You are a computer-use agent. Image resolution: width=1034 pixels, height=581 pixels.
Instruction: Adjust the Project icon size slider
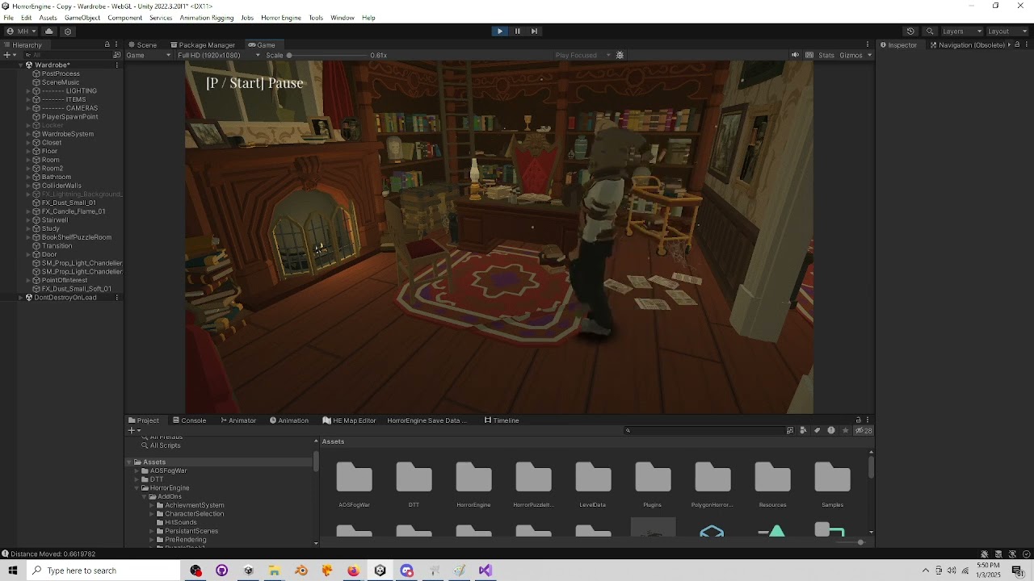point(849,542)
